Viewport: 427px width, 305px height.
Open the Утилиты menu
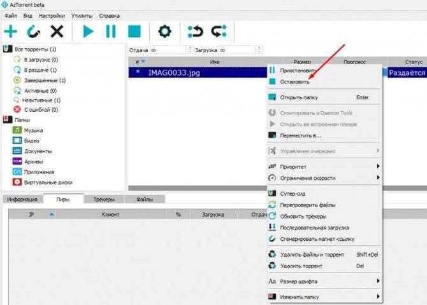click(x=82, y=16)
